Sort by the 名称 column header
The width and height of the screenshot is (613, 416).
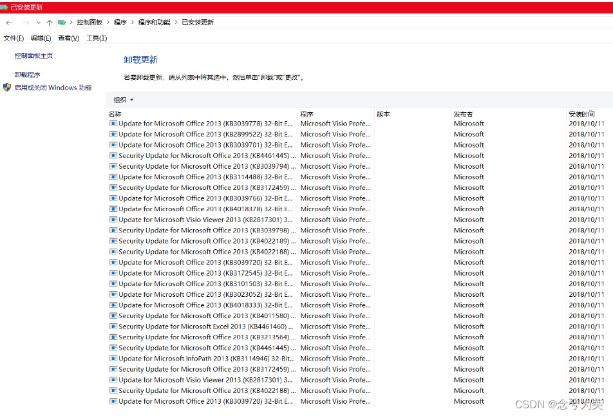click(115, 114)
